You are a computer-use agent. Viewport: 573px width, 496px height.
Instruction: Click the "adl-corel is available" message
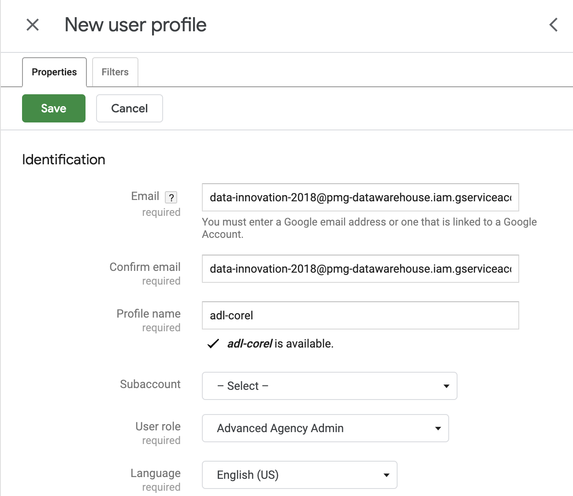(x=280, y=344)
